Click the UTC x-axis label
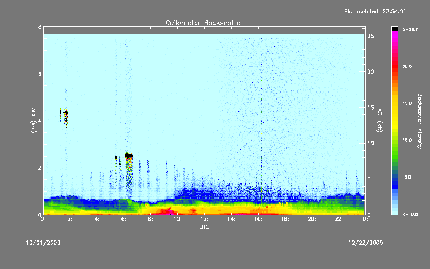 tap(204, 226)
